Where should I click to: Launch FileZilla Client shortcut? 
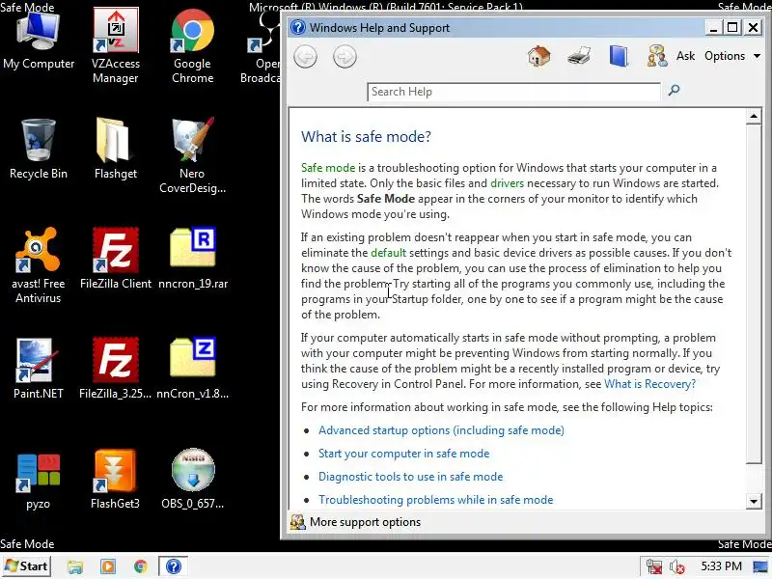click(x=116, y=258)
